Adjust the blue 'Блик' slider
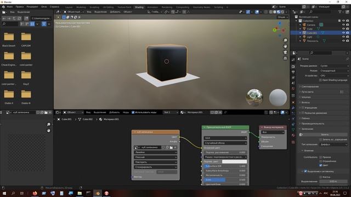 (225, 180)
